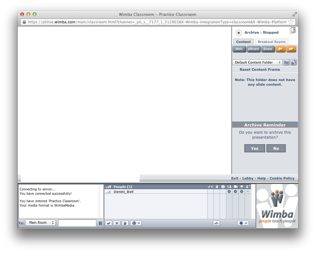Click the video camera column header icon
The height and width of the screenshot is (253, 316).
pos(236,187)
